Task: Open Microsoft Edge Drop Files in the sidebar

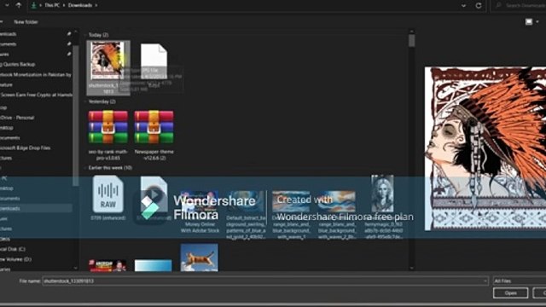Action: (x=26, y=148)
